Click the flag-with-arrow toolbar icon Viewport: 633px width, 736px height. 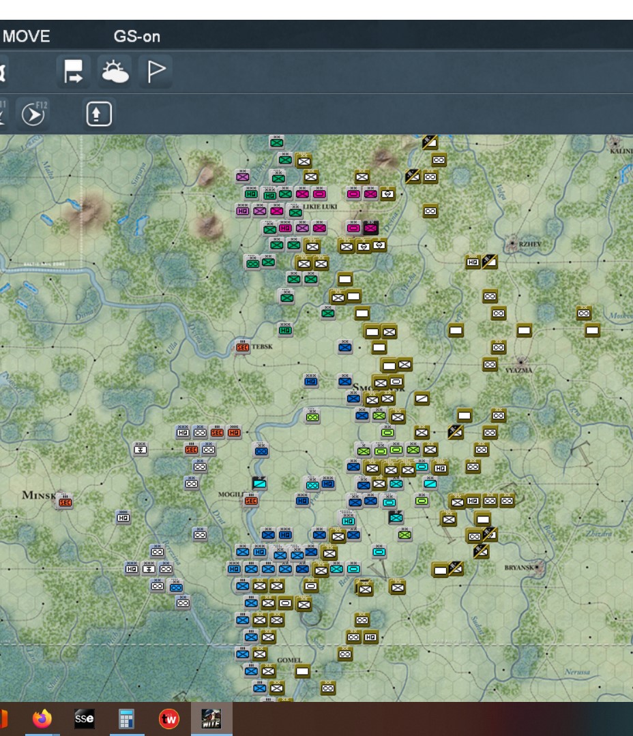click(x=73, y=72)
